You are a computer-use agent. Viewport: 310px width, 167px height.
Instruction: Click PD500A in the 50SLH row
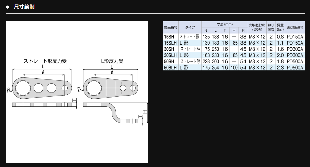[295, 68]
